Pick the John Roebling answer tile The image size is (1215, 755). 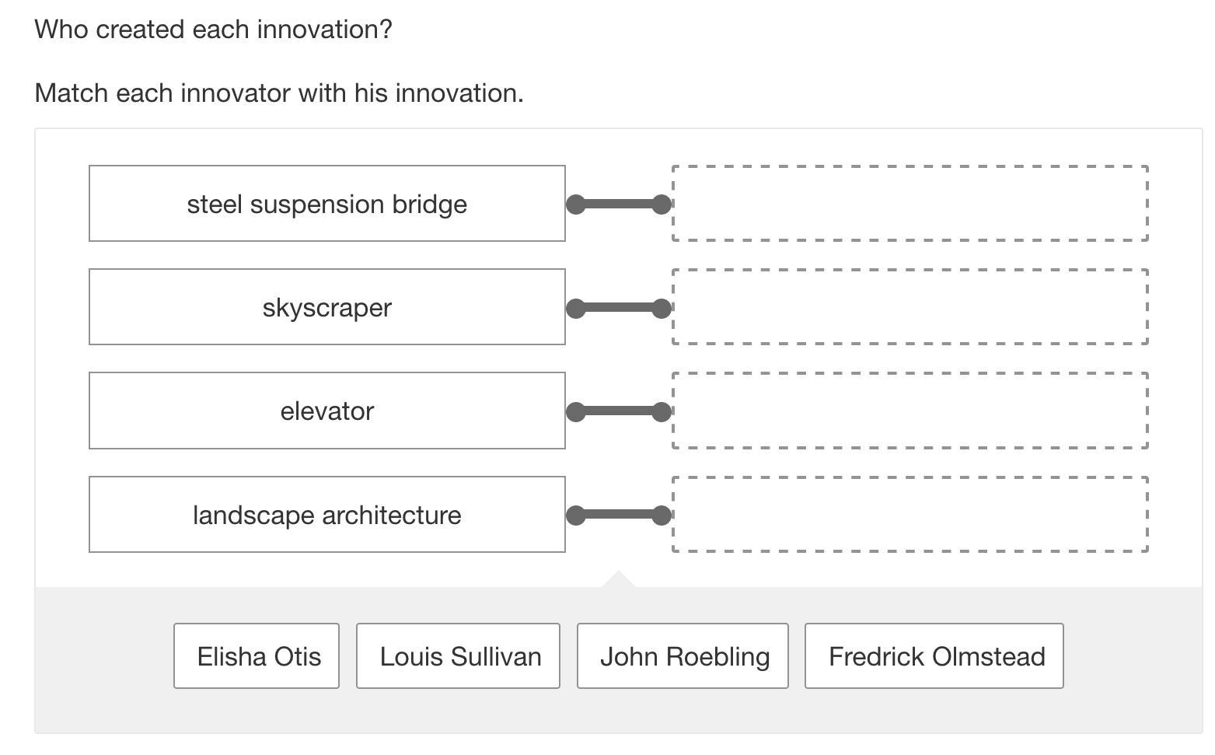tap(683, 656)
